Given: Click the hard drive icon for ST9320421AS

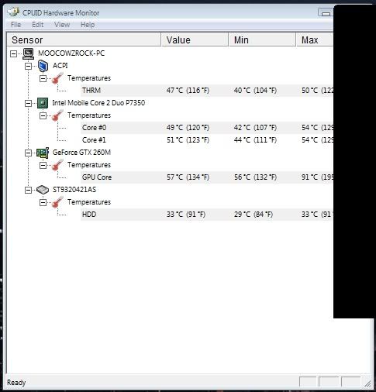Looking at the screenshot, I should pos(43,190).
